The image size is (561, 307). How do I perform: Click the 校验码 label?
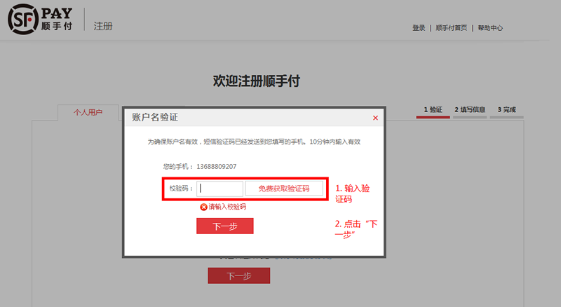click(x=181, y=189)
